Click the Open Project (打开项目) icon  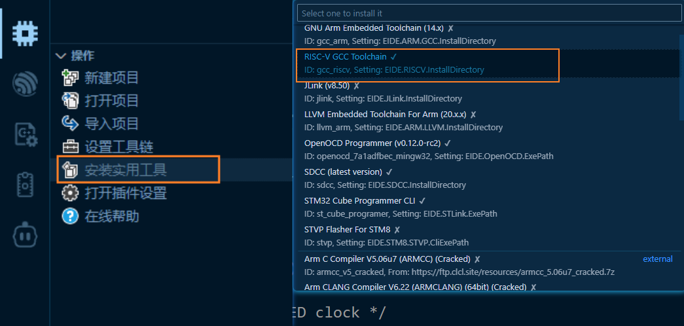click(70, 101)
